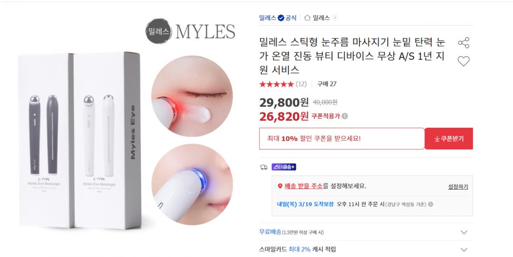The image size is (513, 257).
Task: Click the 최대 10% 할인 쿠폰 banner
Action: point(342,139)
